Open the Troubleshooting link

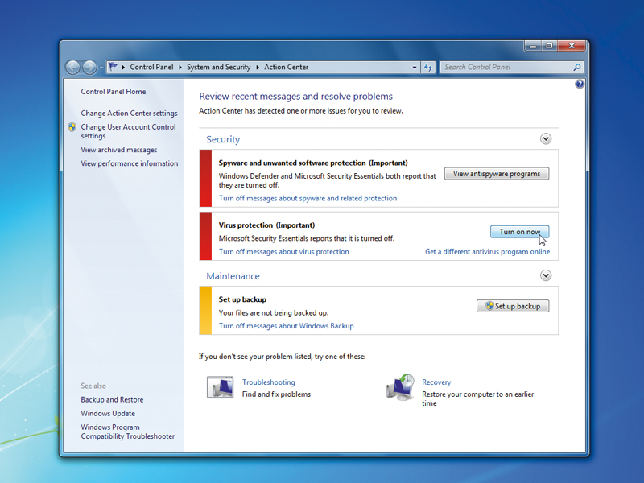(269, 382)
